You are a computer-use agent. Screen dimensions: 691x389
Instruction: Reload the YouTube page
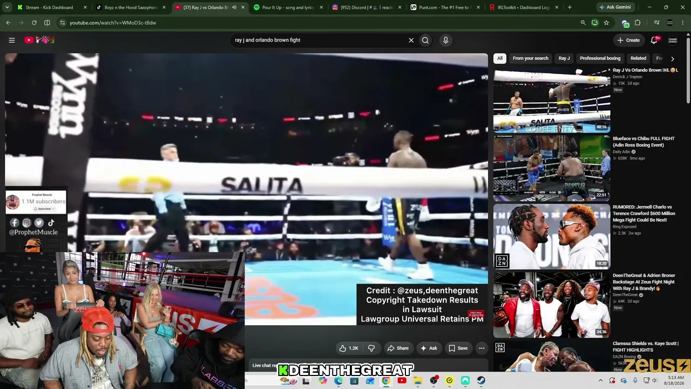34,23
